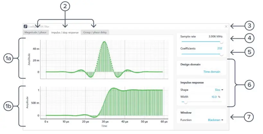
Task: Click the 500 m amplitude axis label
Action: [35, 103]
